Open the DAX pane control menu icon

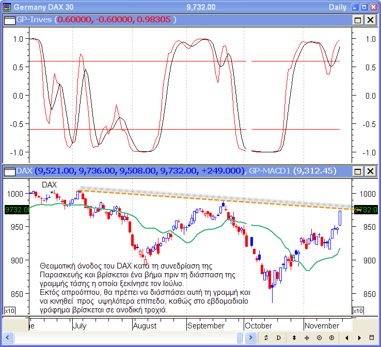tap(9, 170)
